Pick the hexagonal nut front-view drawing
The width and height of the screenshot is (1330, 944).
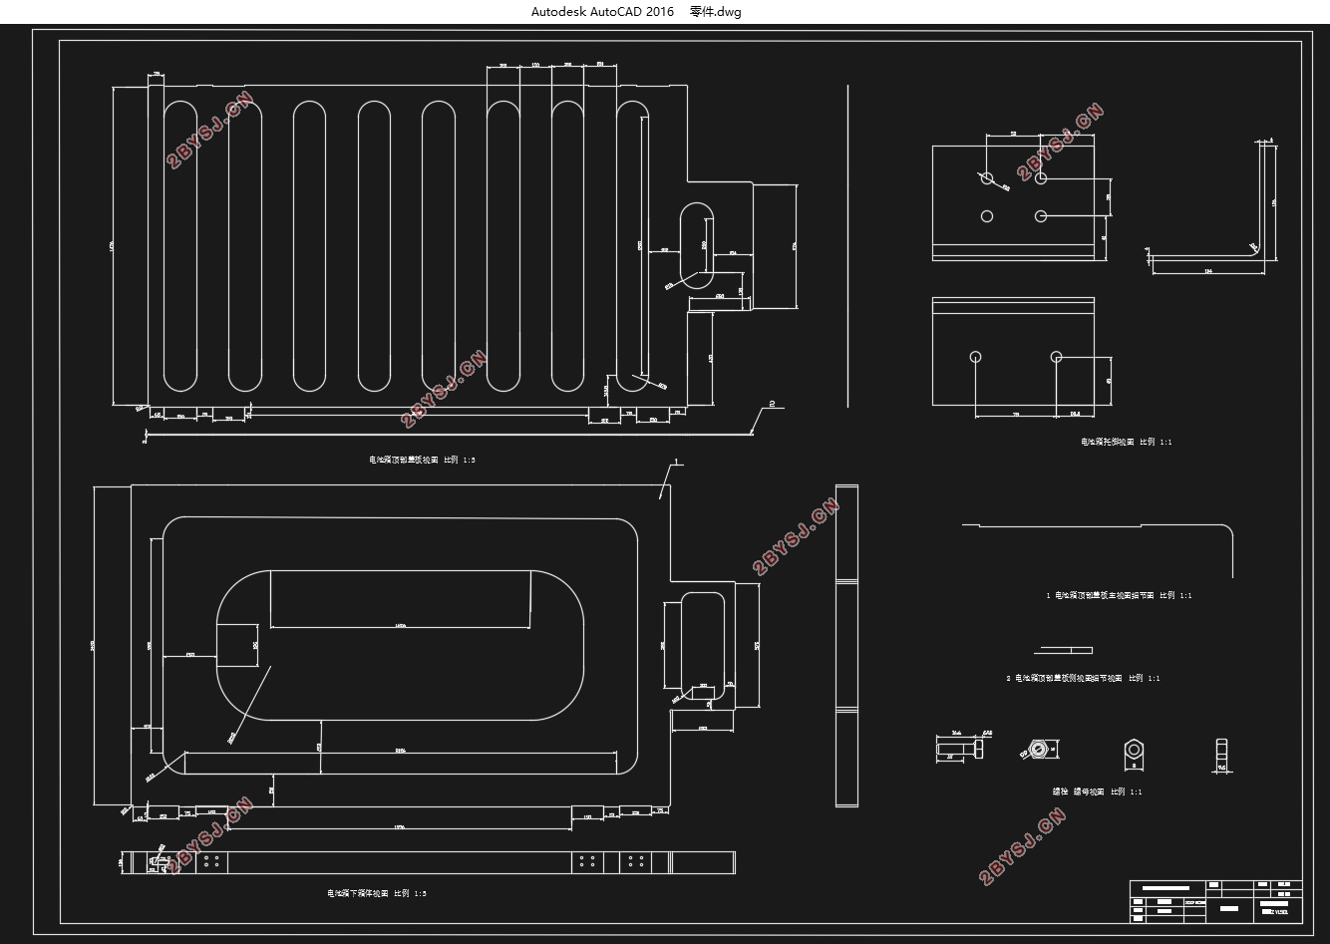click(x=1134, y=750)
